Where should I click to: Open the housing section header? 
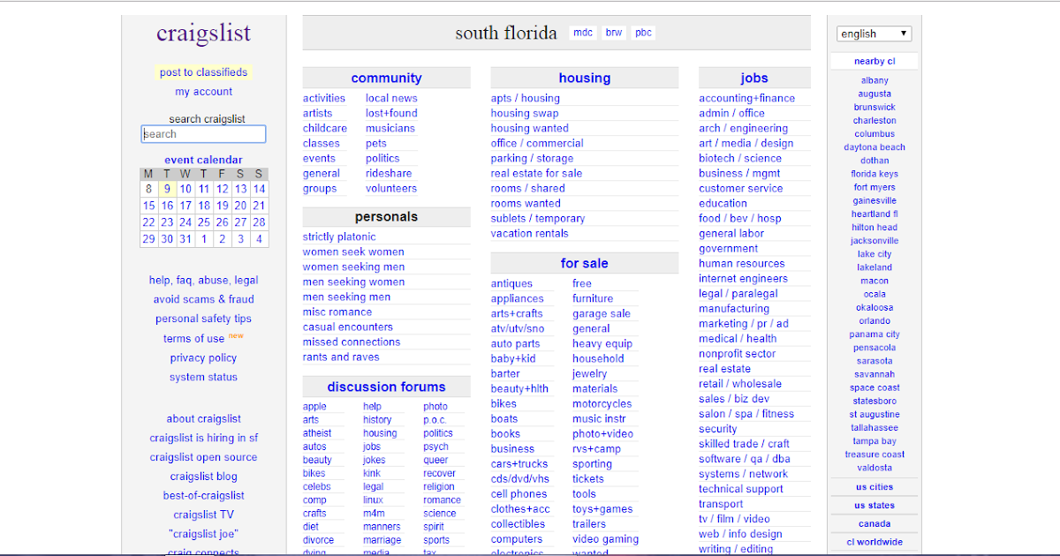point(584,78)
